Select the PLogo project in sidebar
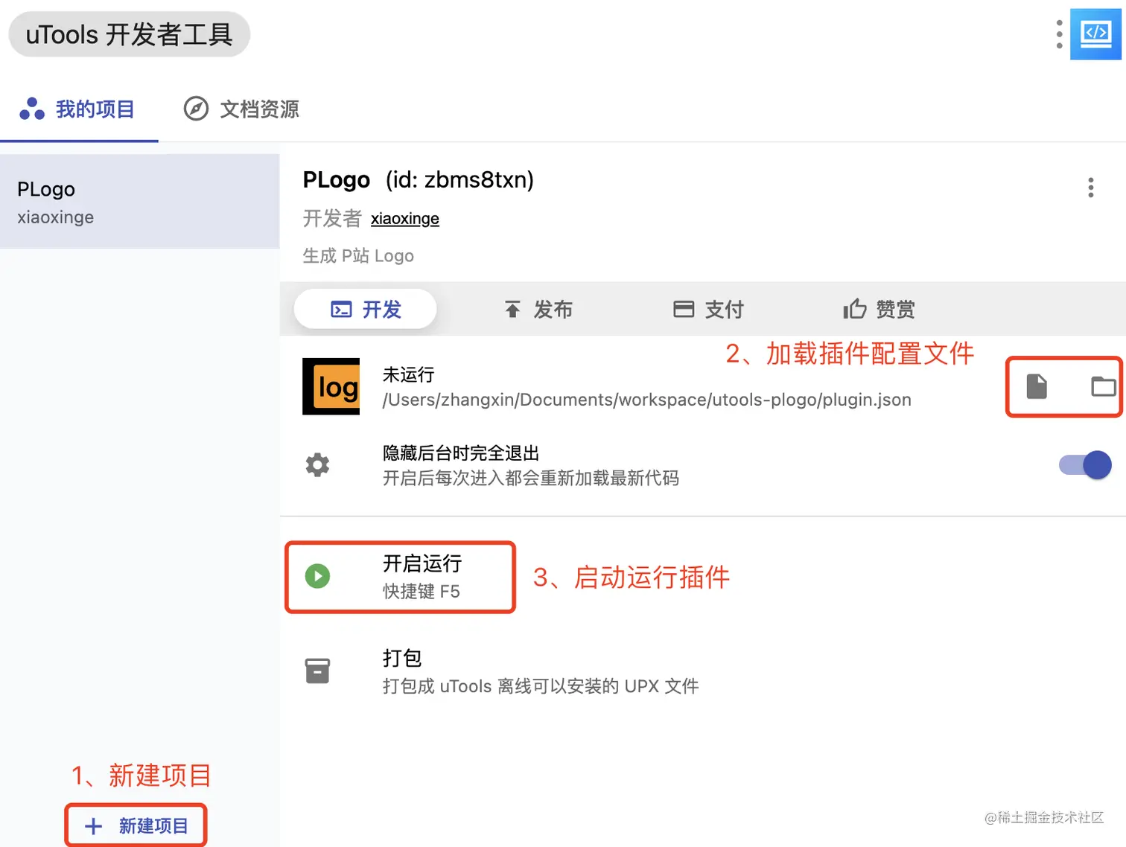 pos(139,201)
